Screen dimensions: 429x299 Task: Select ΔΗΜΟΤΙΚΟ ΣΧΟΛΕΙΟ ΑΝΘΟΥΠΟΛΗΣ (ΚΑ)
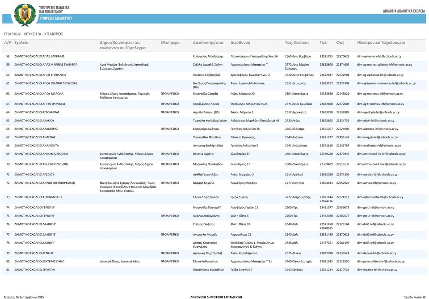pos(41,154)
